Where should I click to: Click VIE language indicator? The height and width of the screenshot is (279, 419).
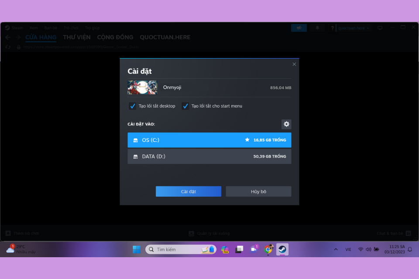tap(348, 249)
